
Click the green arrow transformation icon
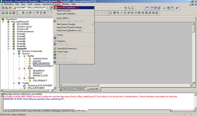27,13
